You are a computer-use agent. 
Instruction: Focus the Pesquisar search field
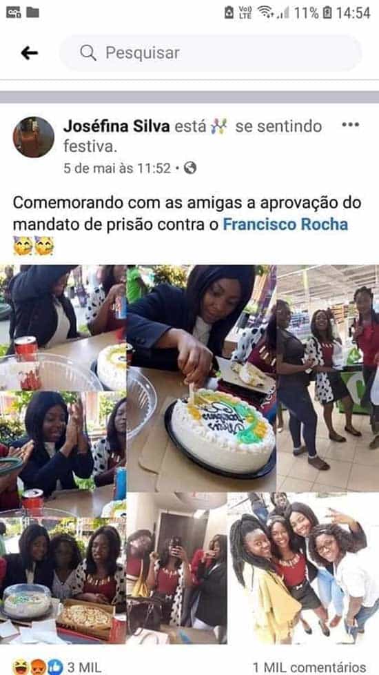211,53
